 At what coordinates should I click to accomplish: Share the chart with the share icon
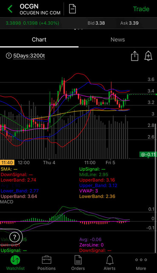pyautogui.click(x=134, y=56)
